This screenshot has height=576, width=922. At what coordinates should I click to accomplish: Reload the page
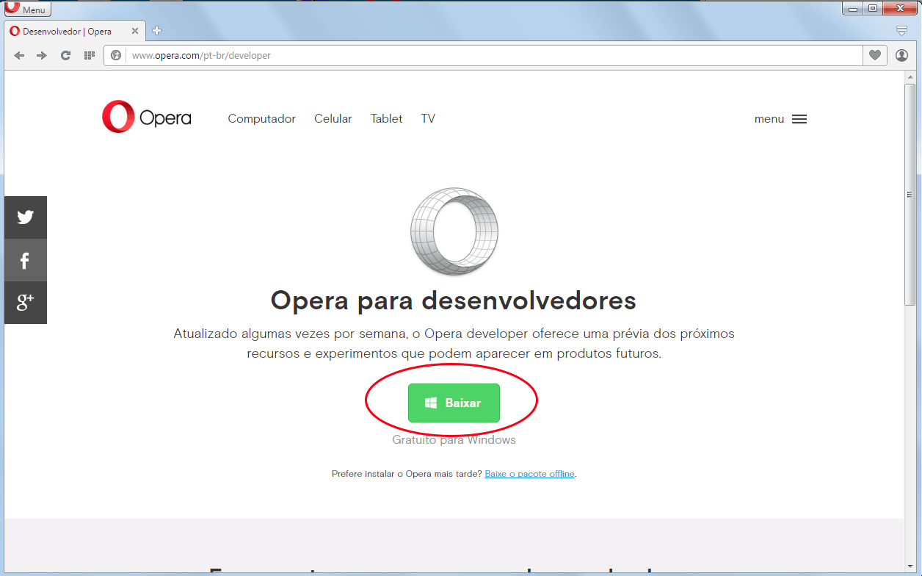(x=65, y=55)
